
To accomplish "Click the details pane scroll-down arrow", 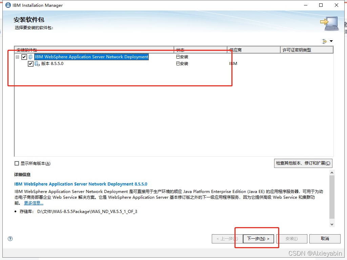I will [x=332, y=224].
